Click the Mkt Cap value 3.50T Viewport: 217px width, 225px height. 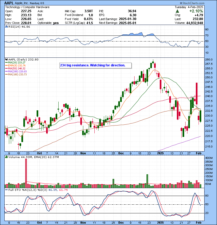(x=89, y=11)
